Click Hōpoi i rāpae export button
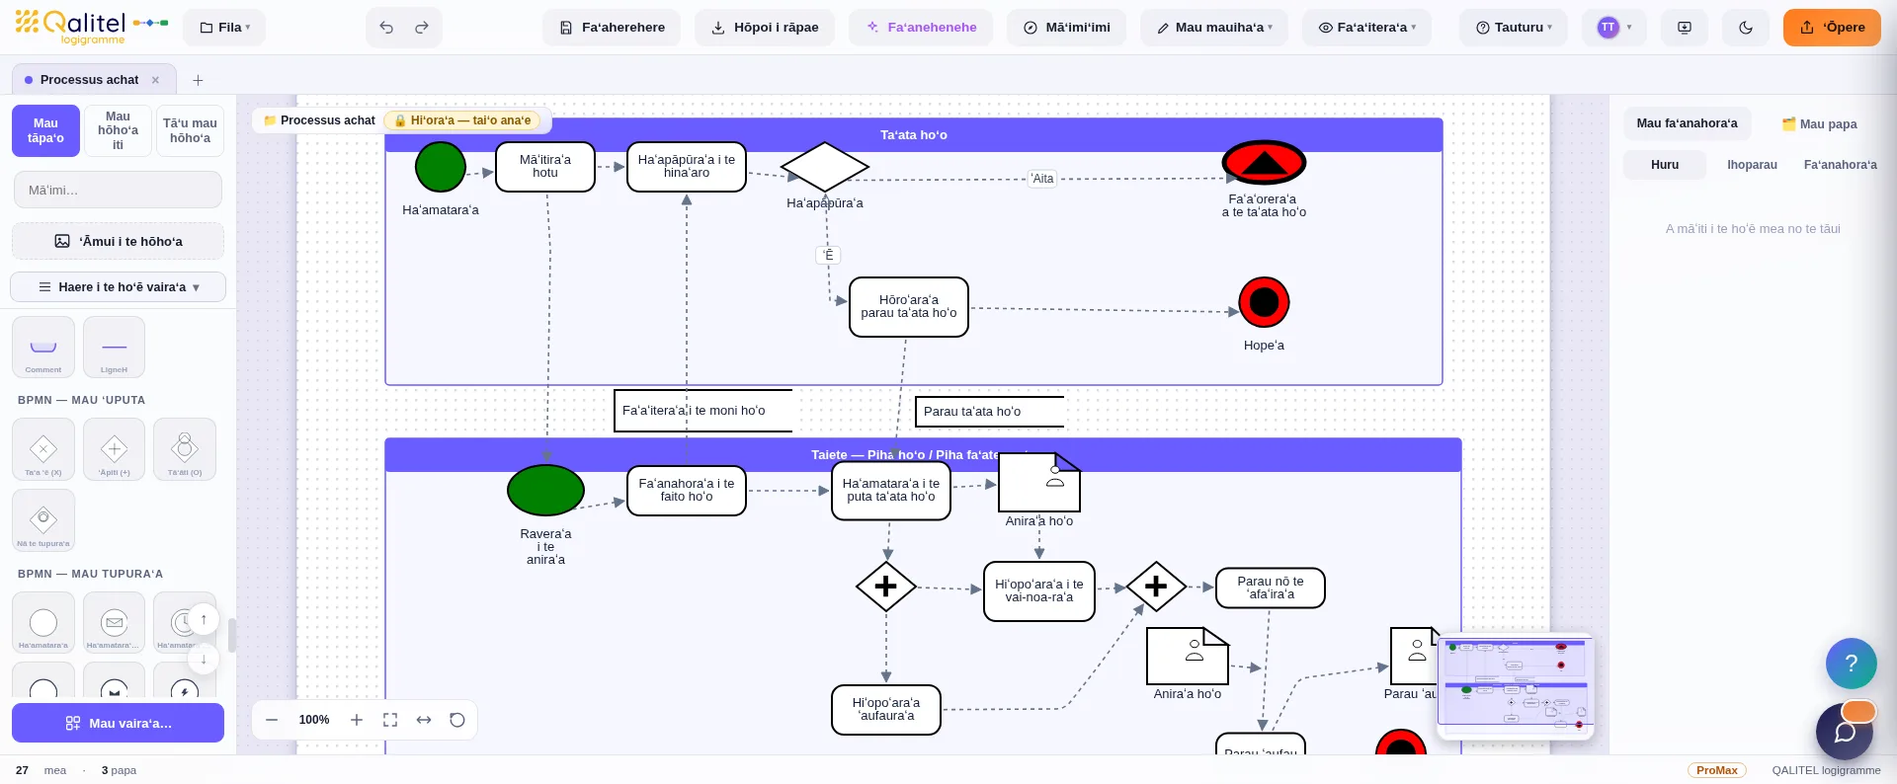Image resolution: width=1897 pixels, height=784 pixels. pos(765,28)
